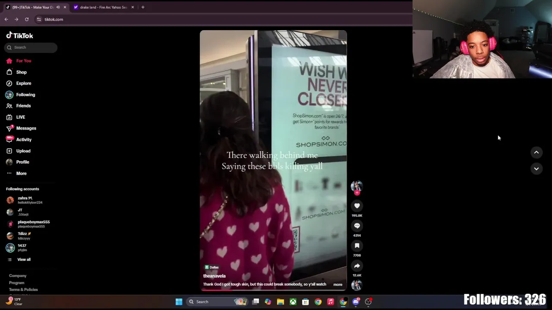Open the Dallas location tag
Image resolution: width=552 pixels, height=310 pixels.
[211, 267]
